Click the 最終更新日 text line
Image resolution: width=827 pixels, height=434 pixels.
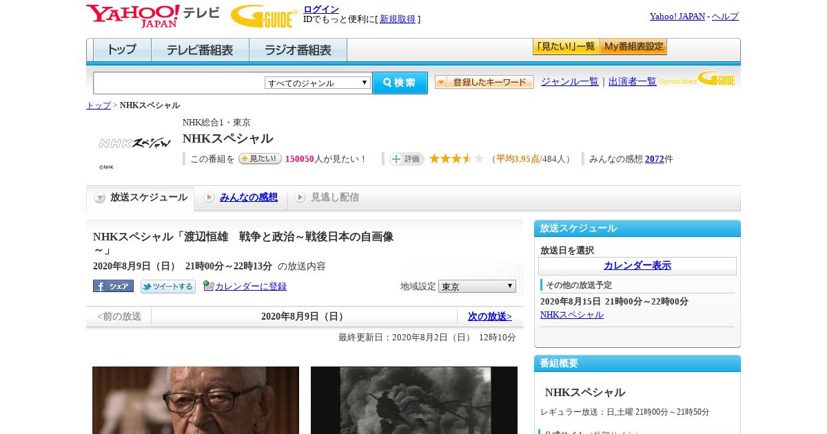pyautogui.click(x=427, y=338)
